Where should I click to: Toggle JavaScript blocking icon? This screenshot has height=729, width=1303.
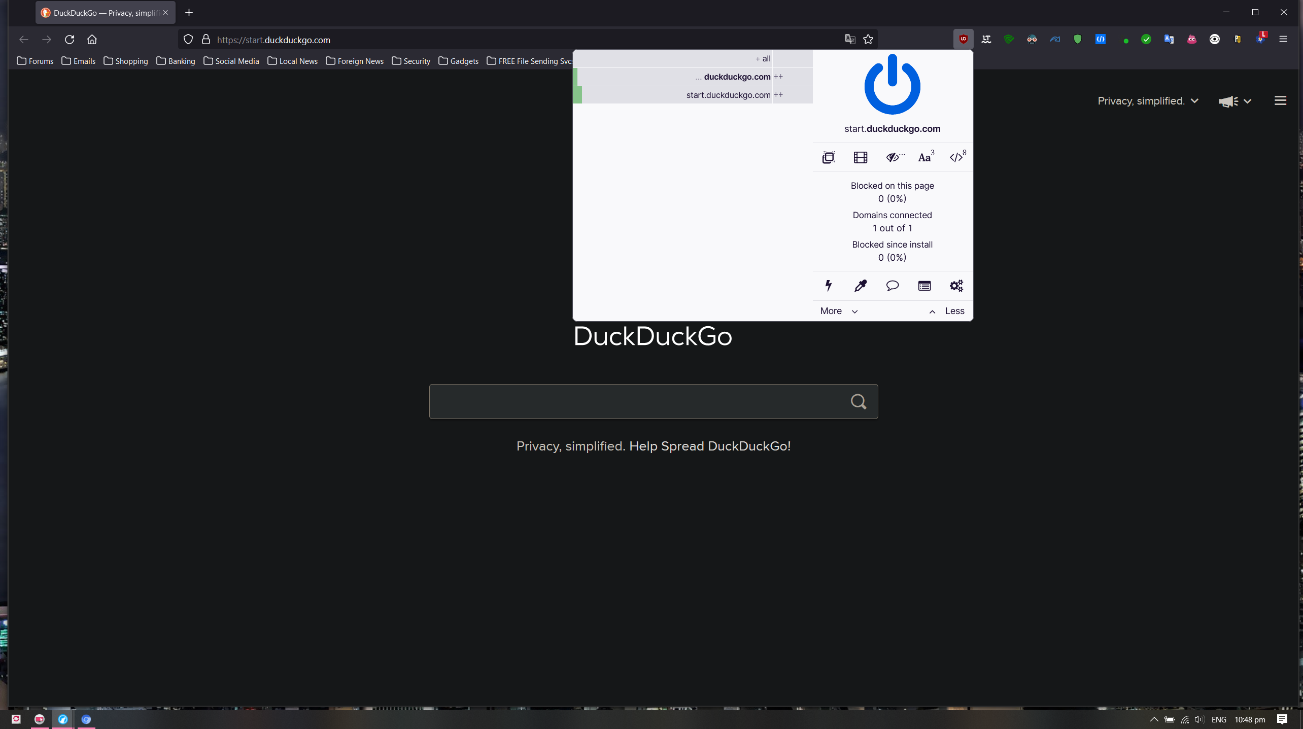(x=956, y=157)
